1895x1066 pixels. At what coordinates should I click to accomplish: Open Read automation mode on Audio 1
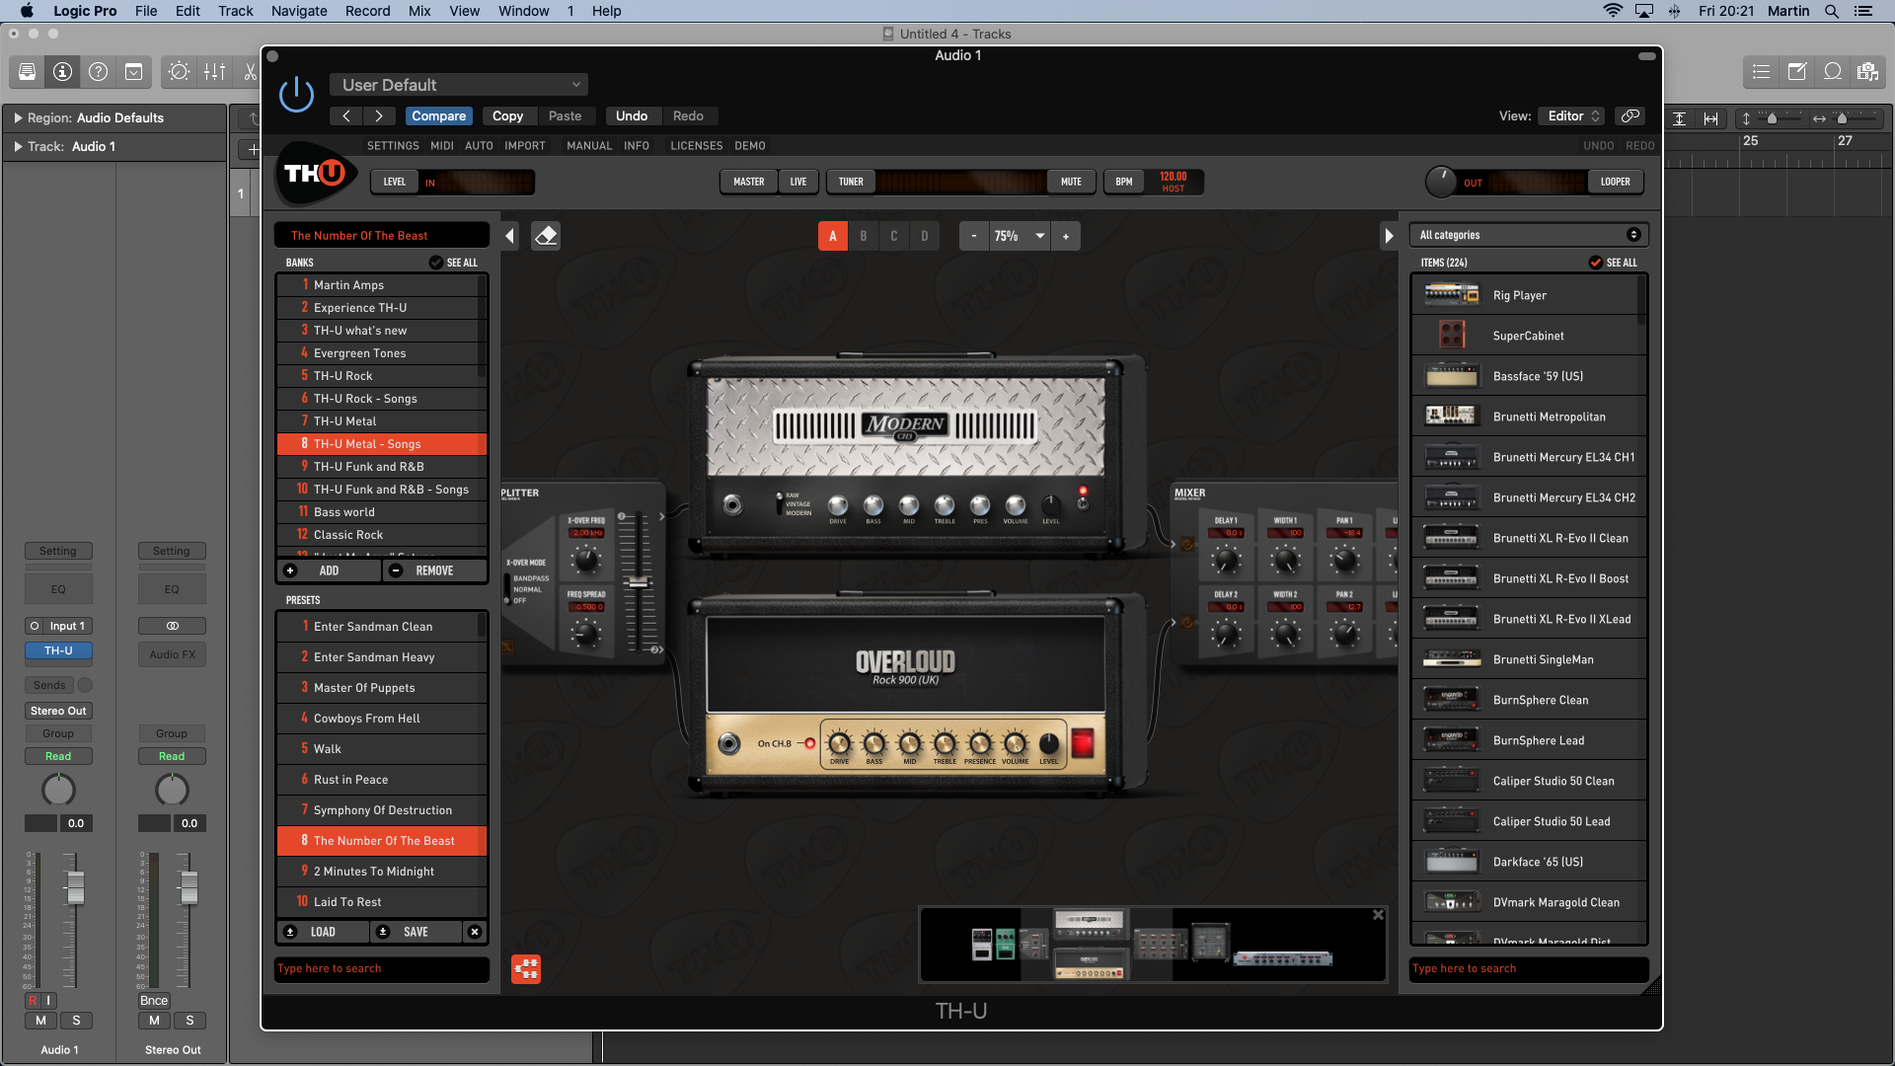tap(58, 756)
